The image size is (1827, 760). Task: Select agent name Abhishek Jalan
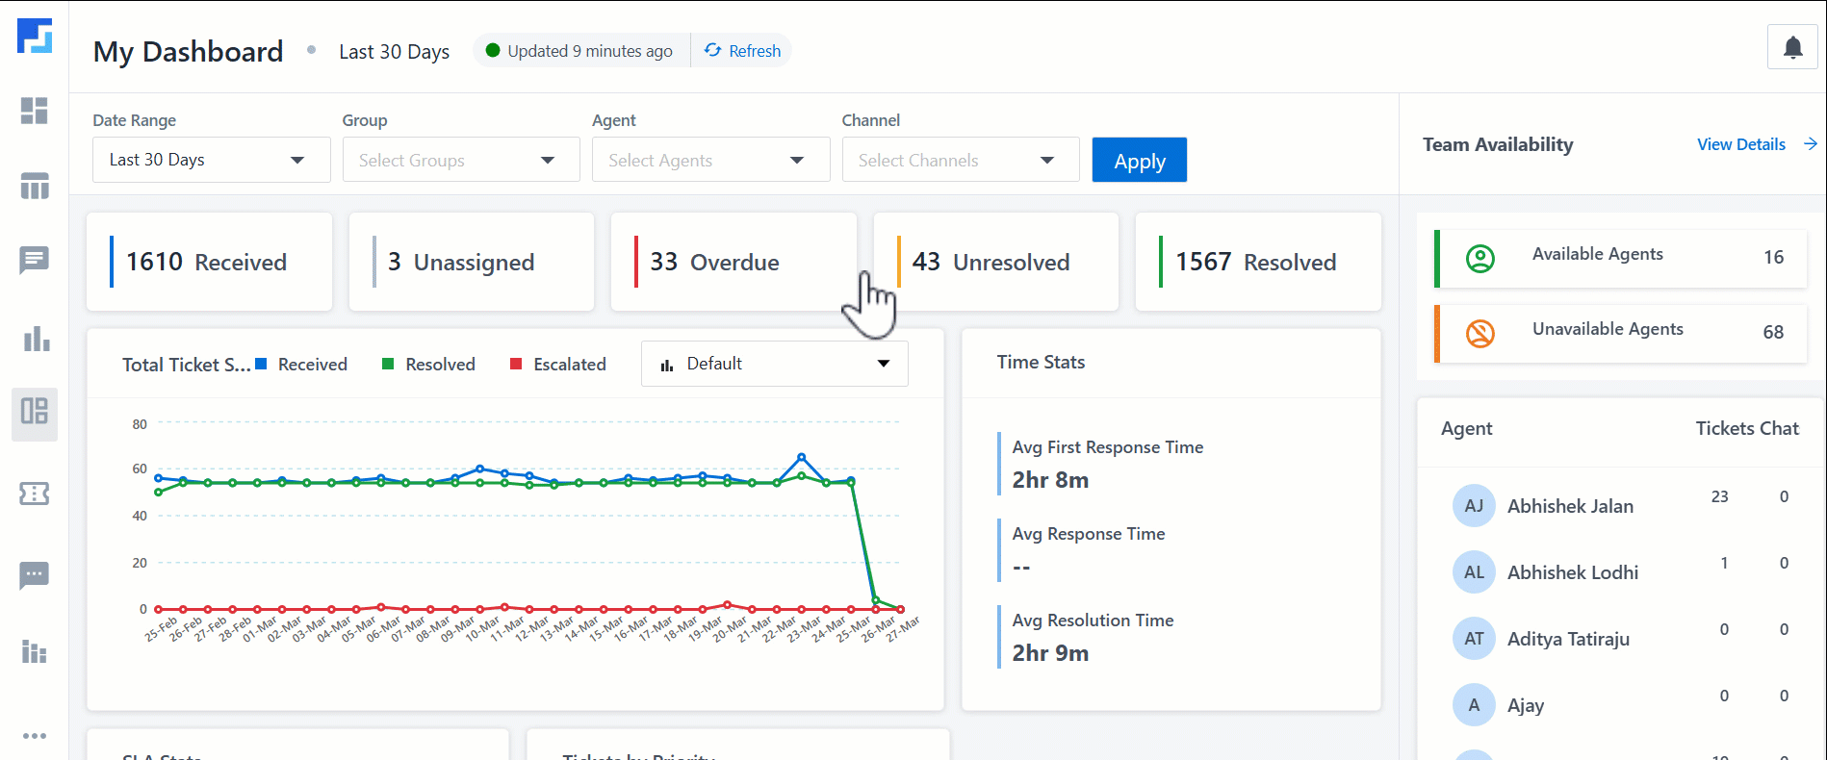(x=1570, y=506)
